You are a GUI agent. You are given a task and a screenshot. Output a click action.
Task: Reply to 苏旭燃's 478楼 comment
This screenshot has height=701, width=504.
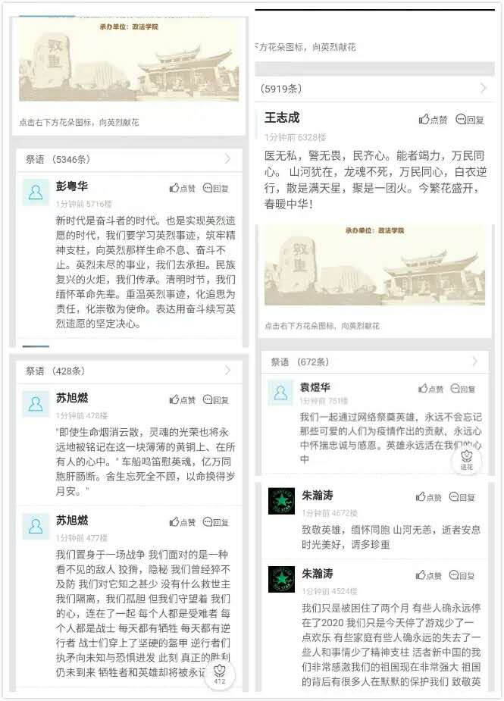coord(215,399)
